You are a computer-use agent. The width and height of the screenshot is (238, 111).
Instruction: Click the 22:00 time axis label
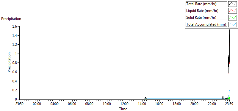point(212,104)
